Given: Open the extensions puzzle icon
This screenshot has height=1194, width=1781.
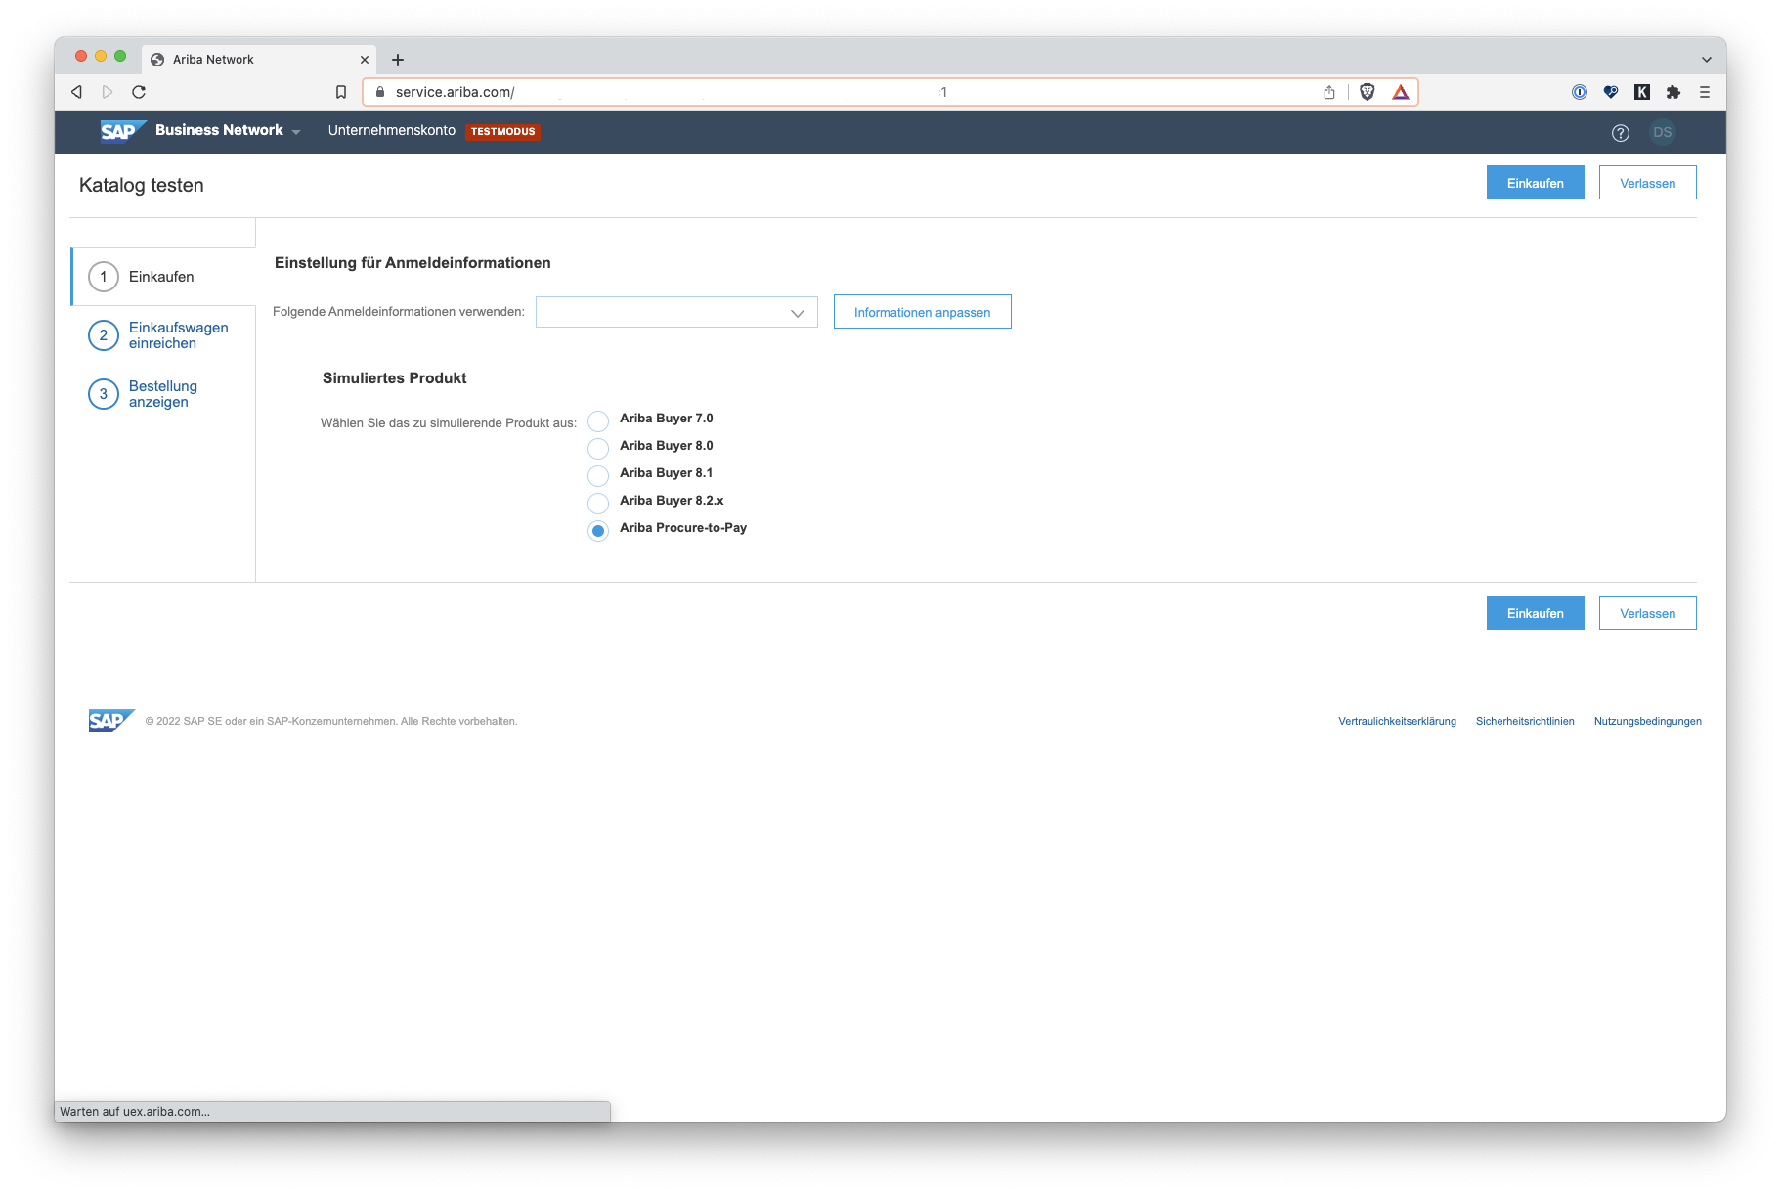Looking at the screenshot, I should pos(1673,92).
